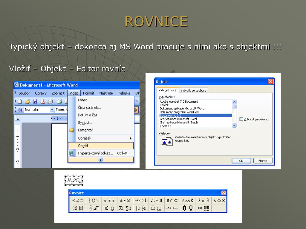Screen dimensions: 306x229
Task: Open labeled arrow templates palette
Action: click(172, 208)
